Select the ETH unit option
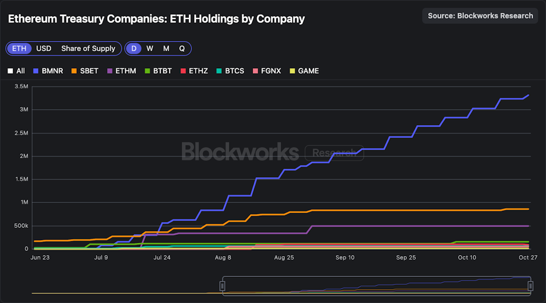 (19, 48)
